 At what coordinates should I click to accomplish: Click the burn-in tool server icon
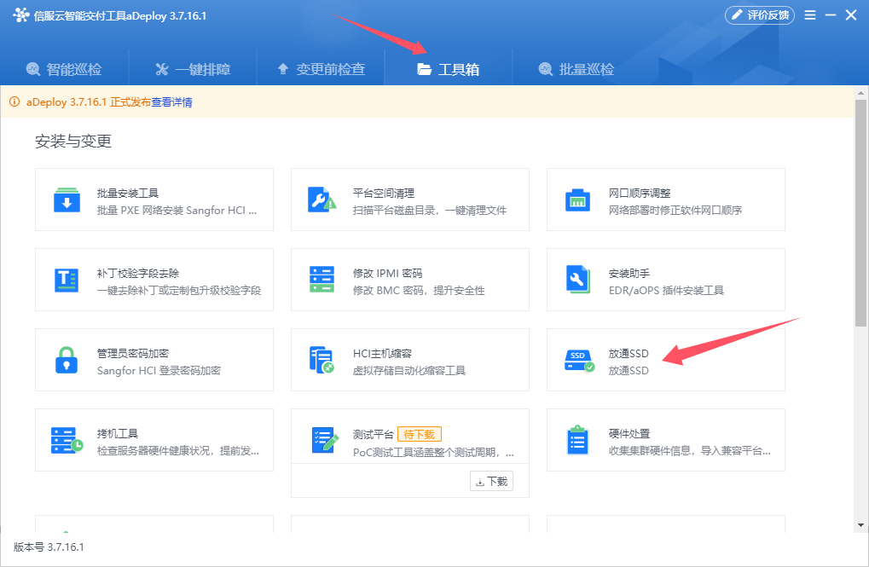click(x=67, y=440)
